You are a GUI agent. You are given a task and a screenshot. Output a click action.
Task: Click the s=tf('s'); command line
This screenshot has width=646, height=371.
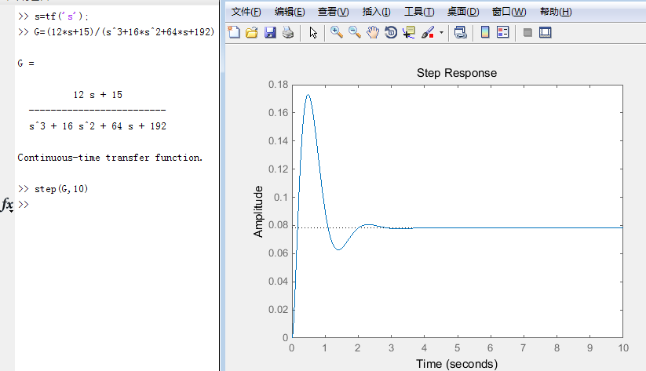[53, 16]
